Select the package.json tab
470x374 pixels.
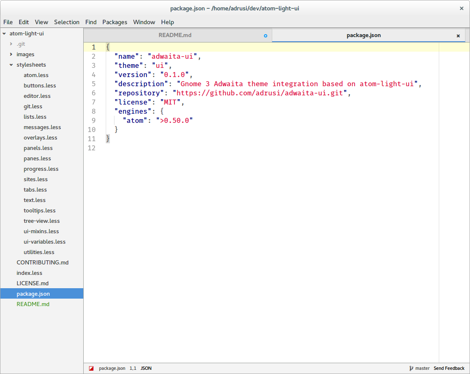(368, 35)
